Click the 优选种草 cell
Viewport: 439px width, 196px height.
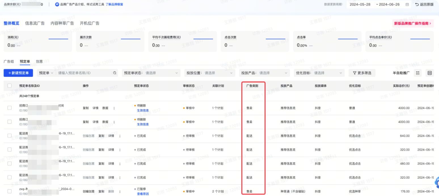point(355,191)
